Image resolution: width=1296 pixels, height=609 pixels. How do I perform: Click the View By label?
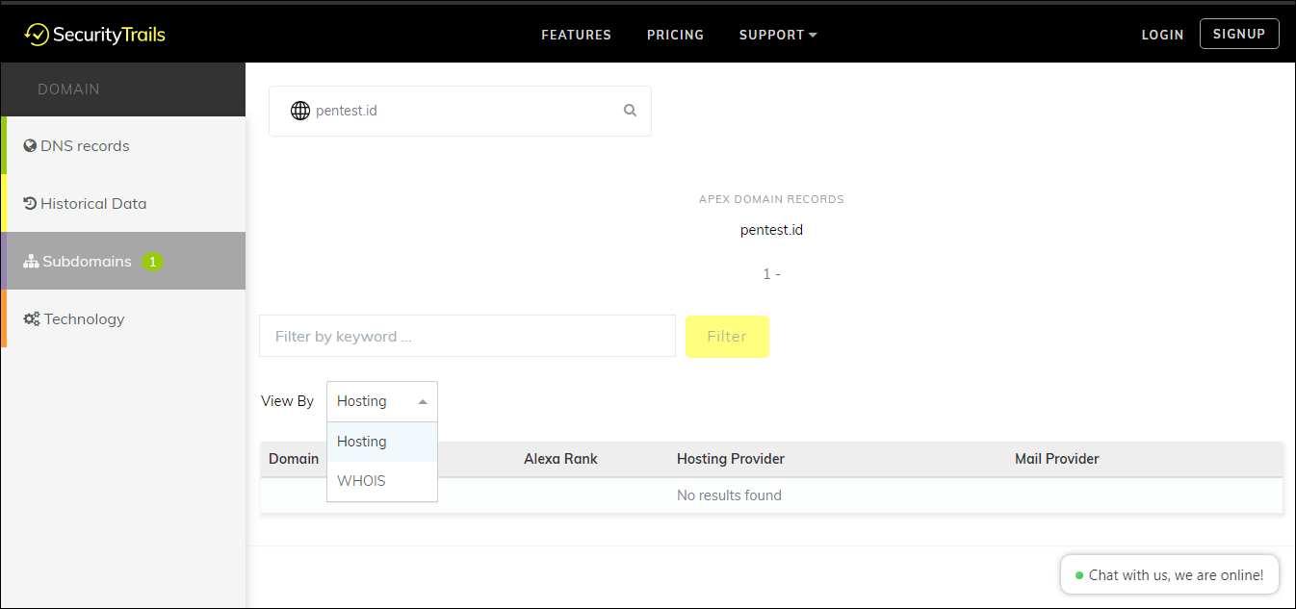coord(287,401)
